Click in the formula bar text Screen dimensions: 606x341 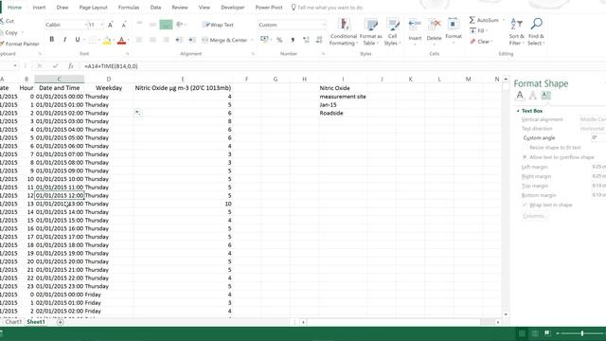click(x=111, y=66)
